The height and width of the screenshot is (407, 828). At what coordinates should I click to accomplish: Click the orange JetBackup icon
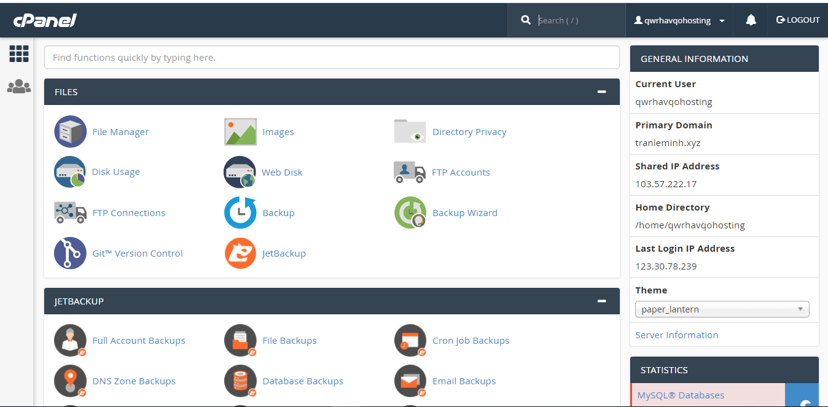(240, 253)
